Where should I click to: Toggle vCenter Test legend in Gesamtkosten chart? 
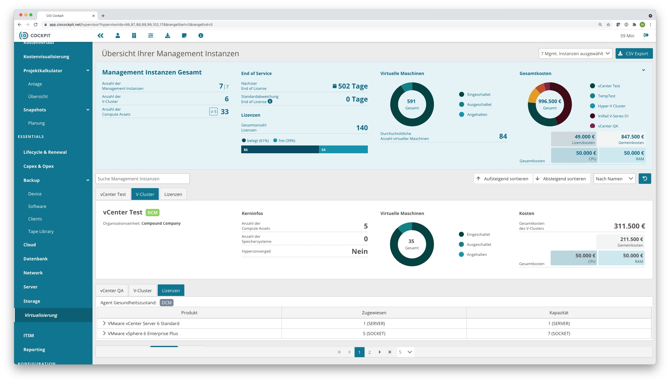click(x=605, y=86)
